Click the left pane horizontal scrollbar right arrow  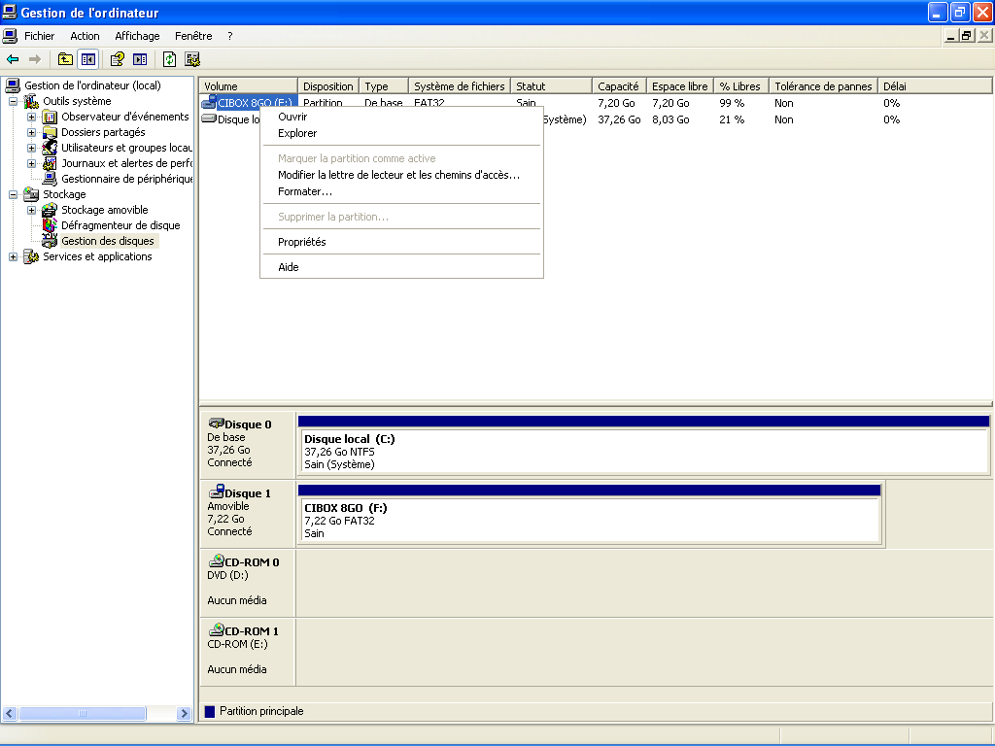click(x=184, y=714)
